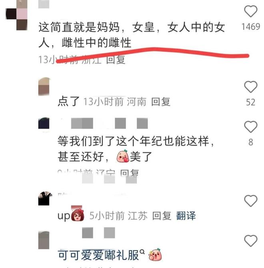
Task: Open the top commenter's pixelated avatar
Action: (17, 14)
